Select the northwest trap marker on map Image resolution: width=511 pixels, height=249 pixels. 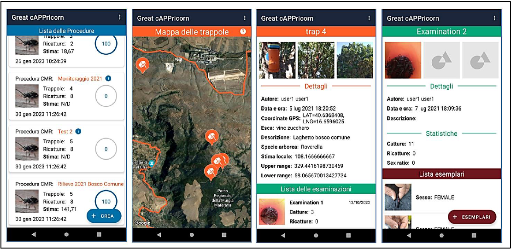click(142, 65)
